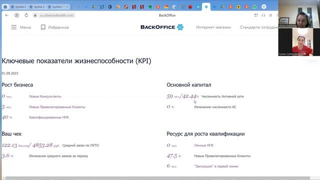
Task: Go back with the browser back arrow
Action: click(7, 15)
